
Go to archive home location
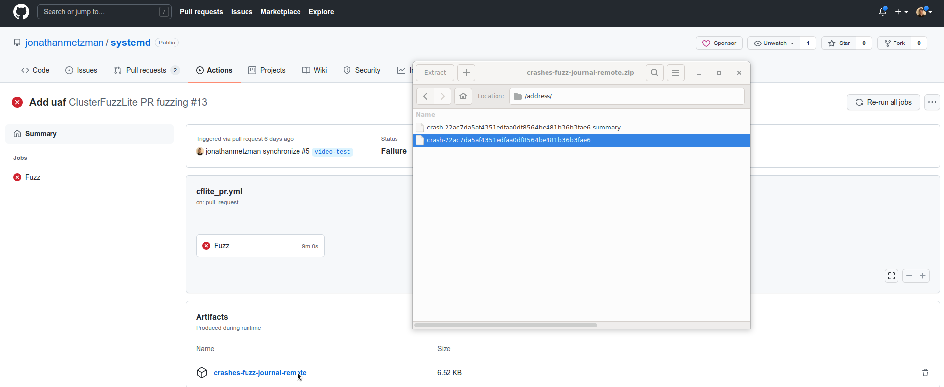463,96
